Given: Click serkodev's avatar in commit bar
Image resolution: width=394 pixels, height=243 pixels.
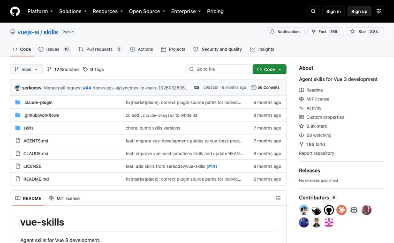Looking at the screenshot, I should coord(17,87).
